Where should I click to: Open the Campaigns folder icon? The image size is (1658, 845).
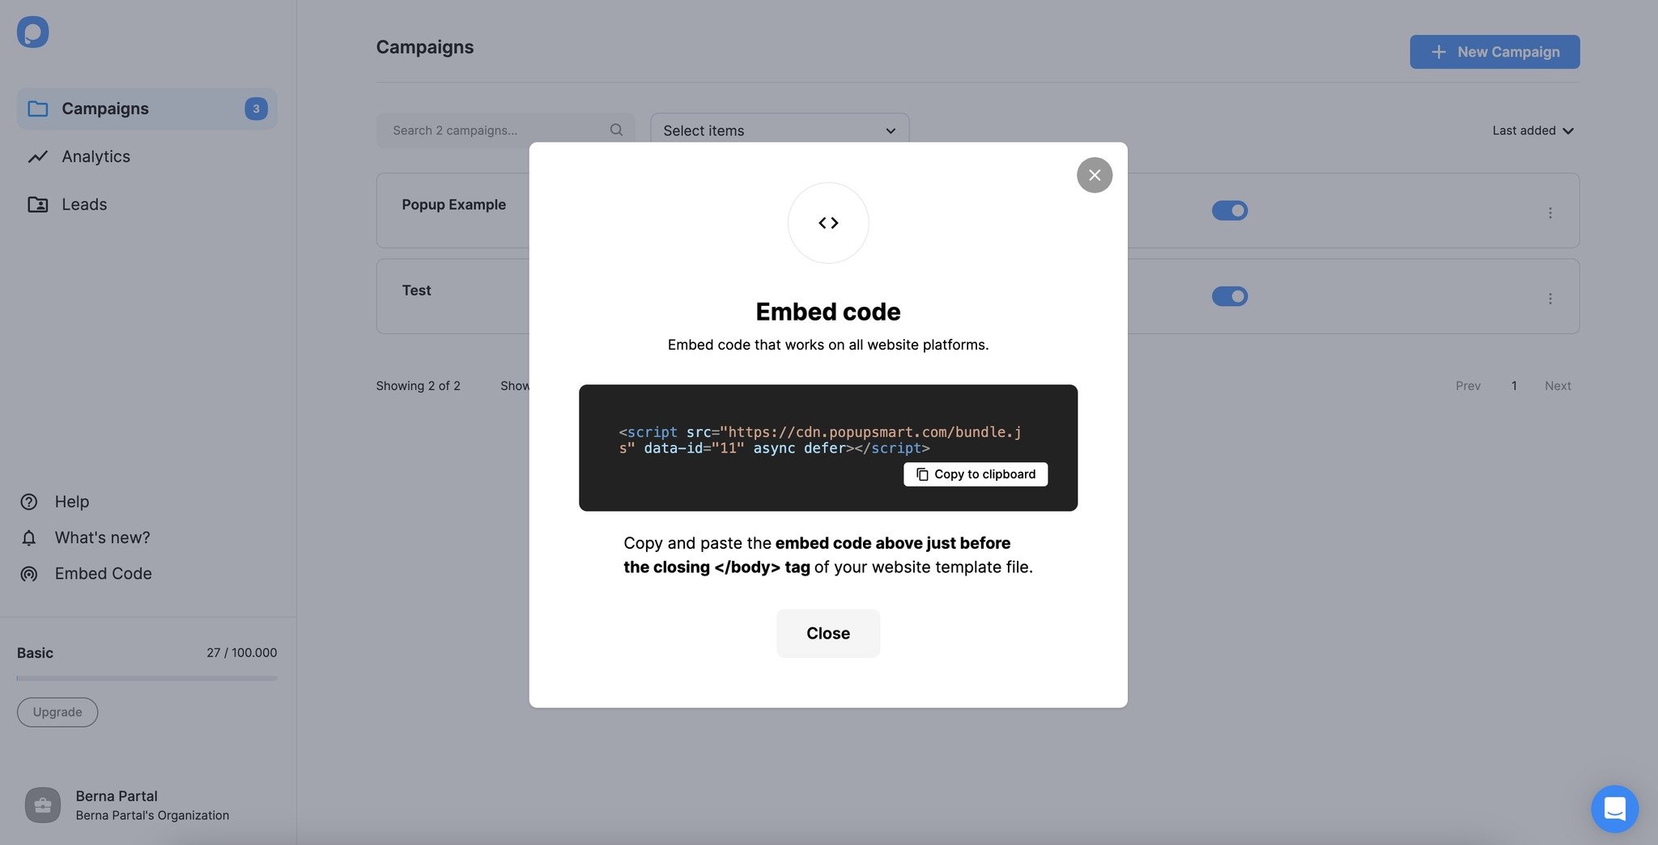pyautogui.click(x=38, y=108)
